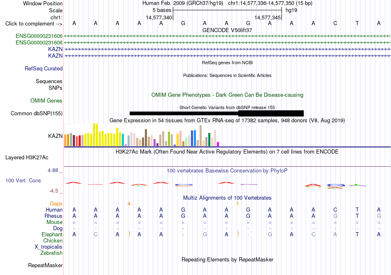Click the '100 Vert. Cons' track label
The width and height of the screenshot is (391, 275).
point(23,180)
